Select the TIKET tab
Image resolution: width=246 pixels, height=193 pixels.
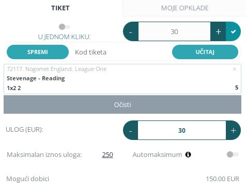[60, 8]
